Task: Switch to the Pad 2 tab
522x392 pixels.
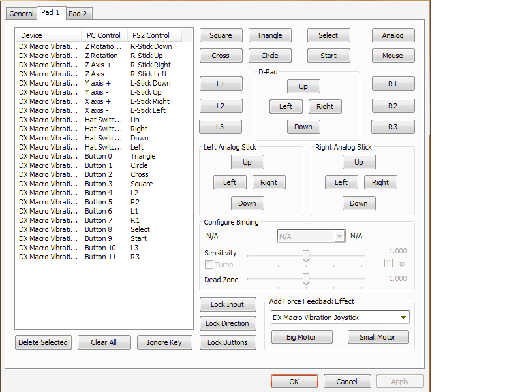Action: pyautogui.click(x=78, y=13)
